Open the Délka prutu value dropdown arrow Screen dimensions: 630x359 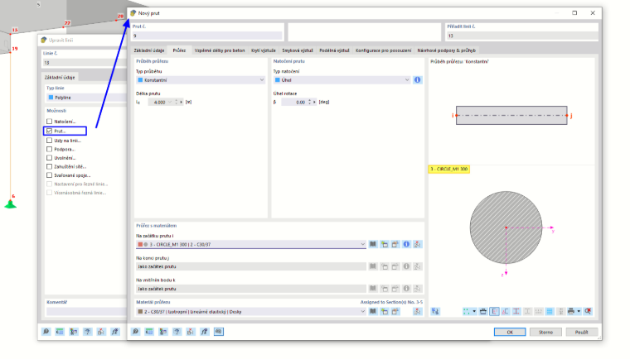(171, 103)
